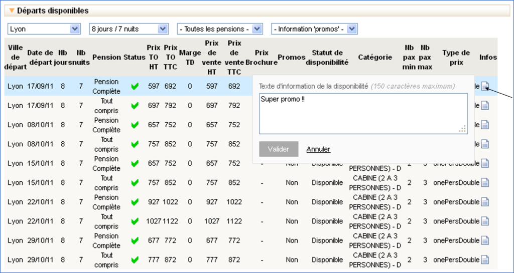
Task: Click info icon for 15/10/11 Pension Complète row
Action: [484, 163]
